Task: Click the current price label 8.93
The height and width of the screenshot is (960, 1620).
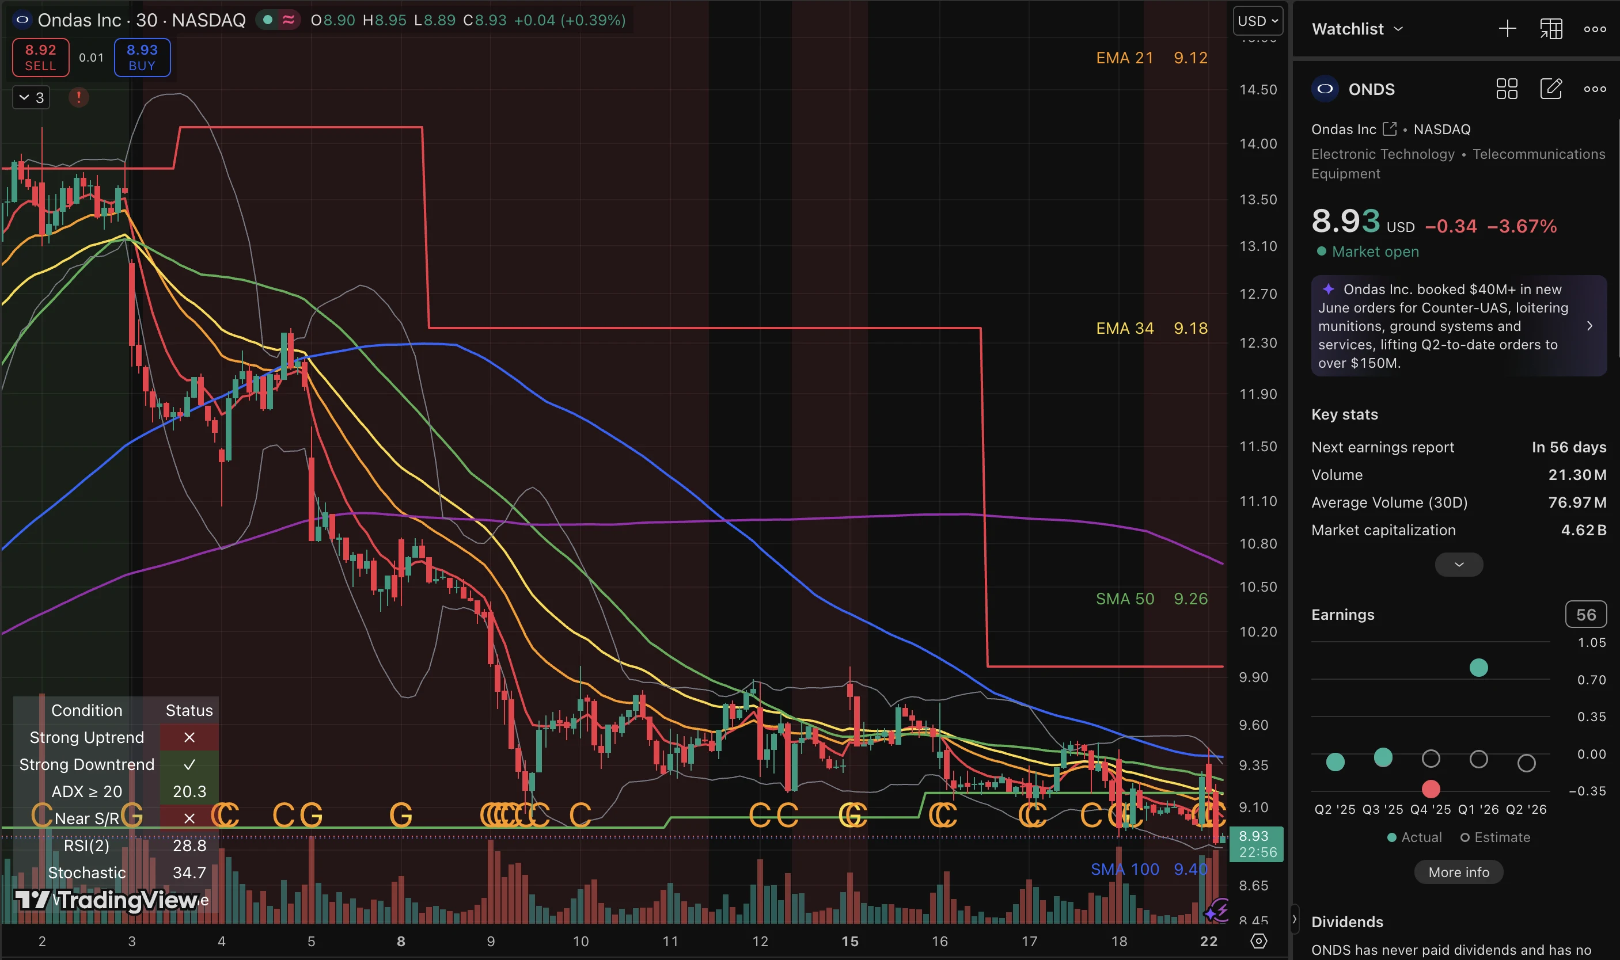Action: [1256, 844]
